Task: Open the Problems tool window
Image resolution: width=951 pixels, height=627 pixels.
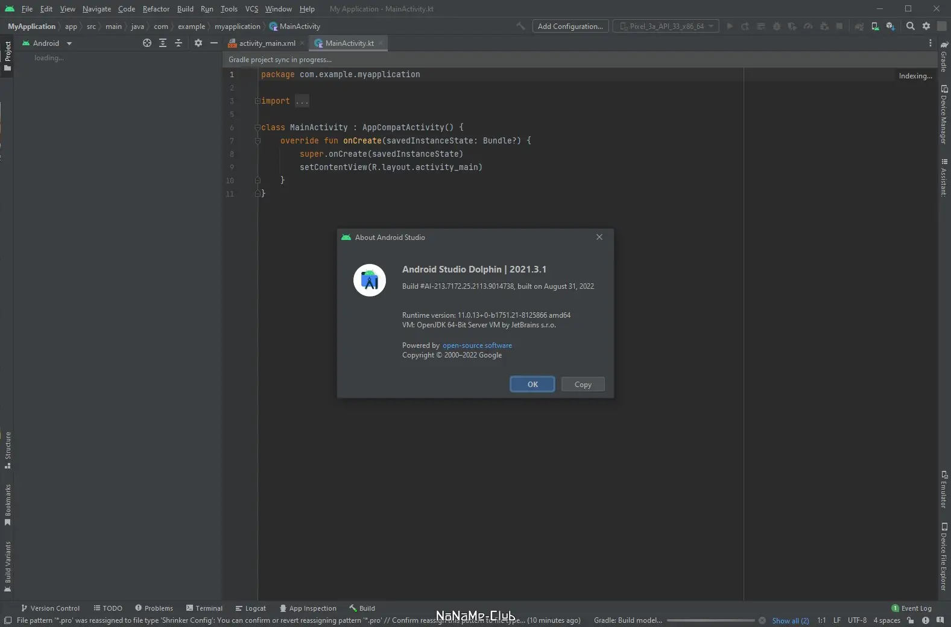Action: click(x=154, y=608)
